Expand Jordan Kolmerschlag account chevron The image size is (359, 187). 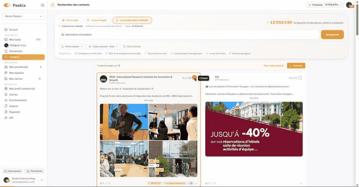[x=42, y=180]
